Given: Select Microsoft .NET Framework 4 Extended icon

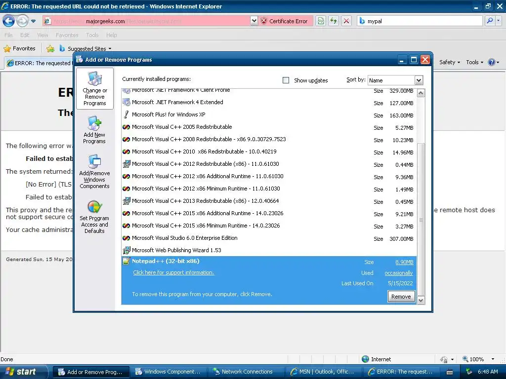Looking at the screenshot, I should click(x=126, y=102).
